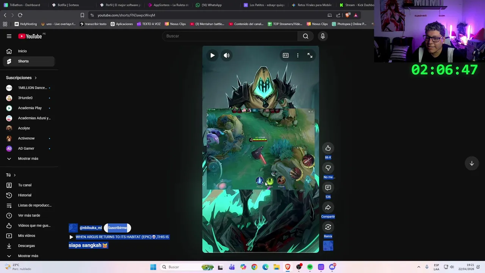
Task: Expand Mostrar más at sidebar bottom
Action: coord(29,256)
